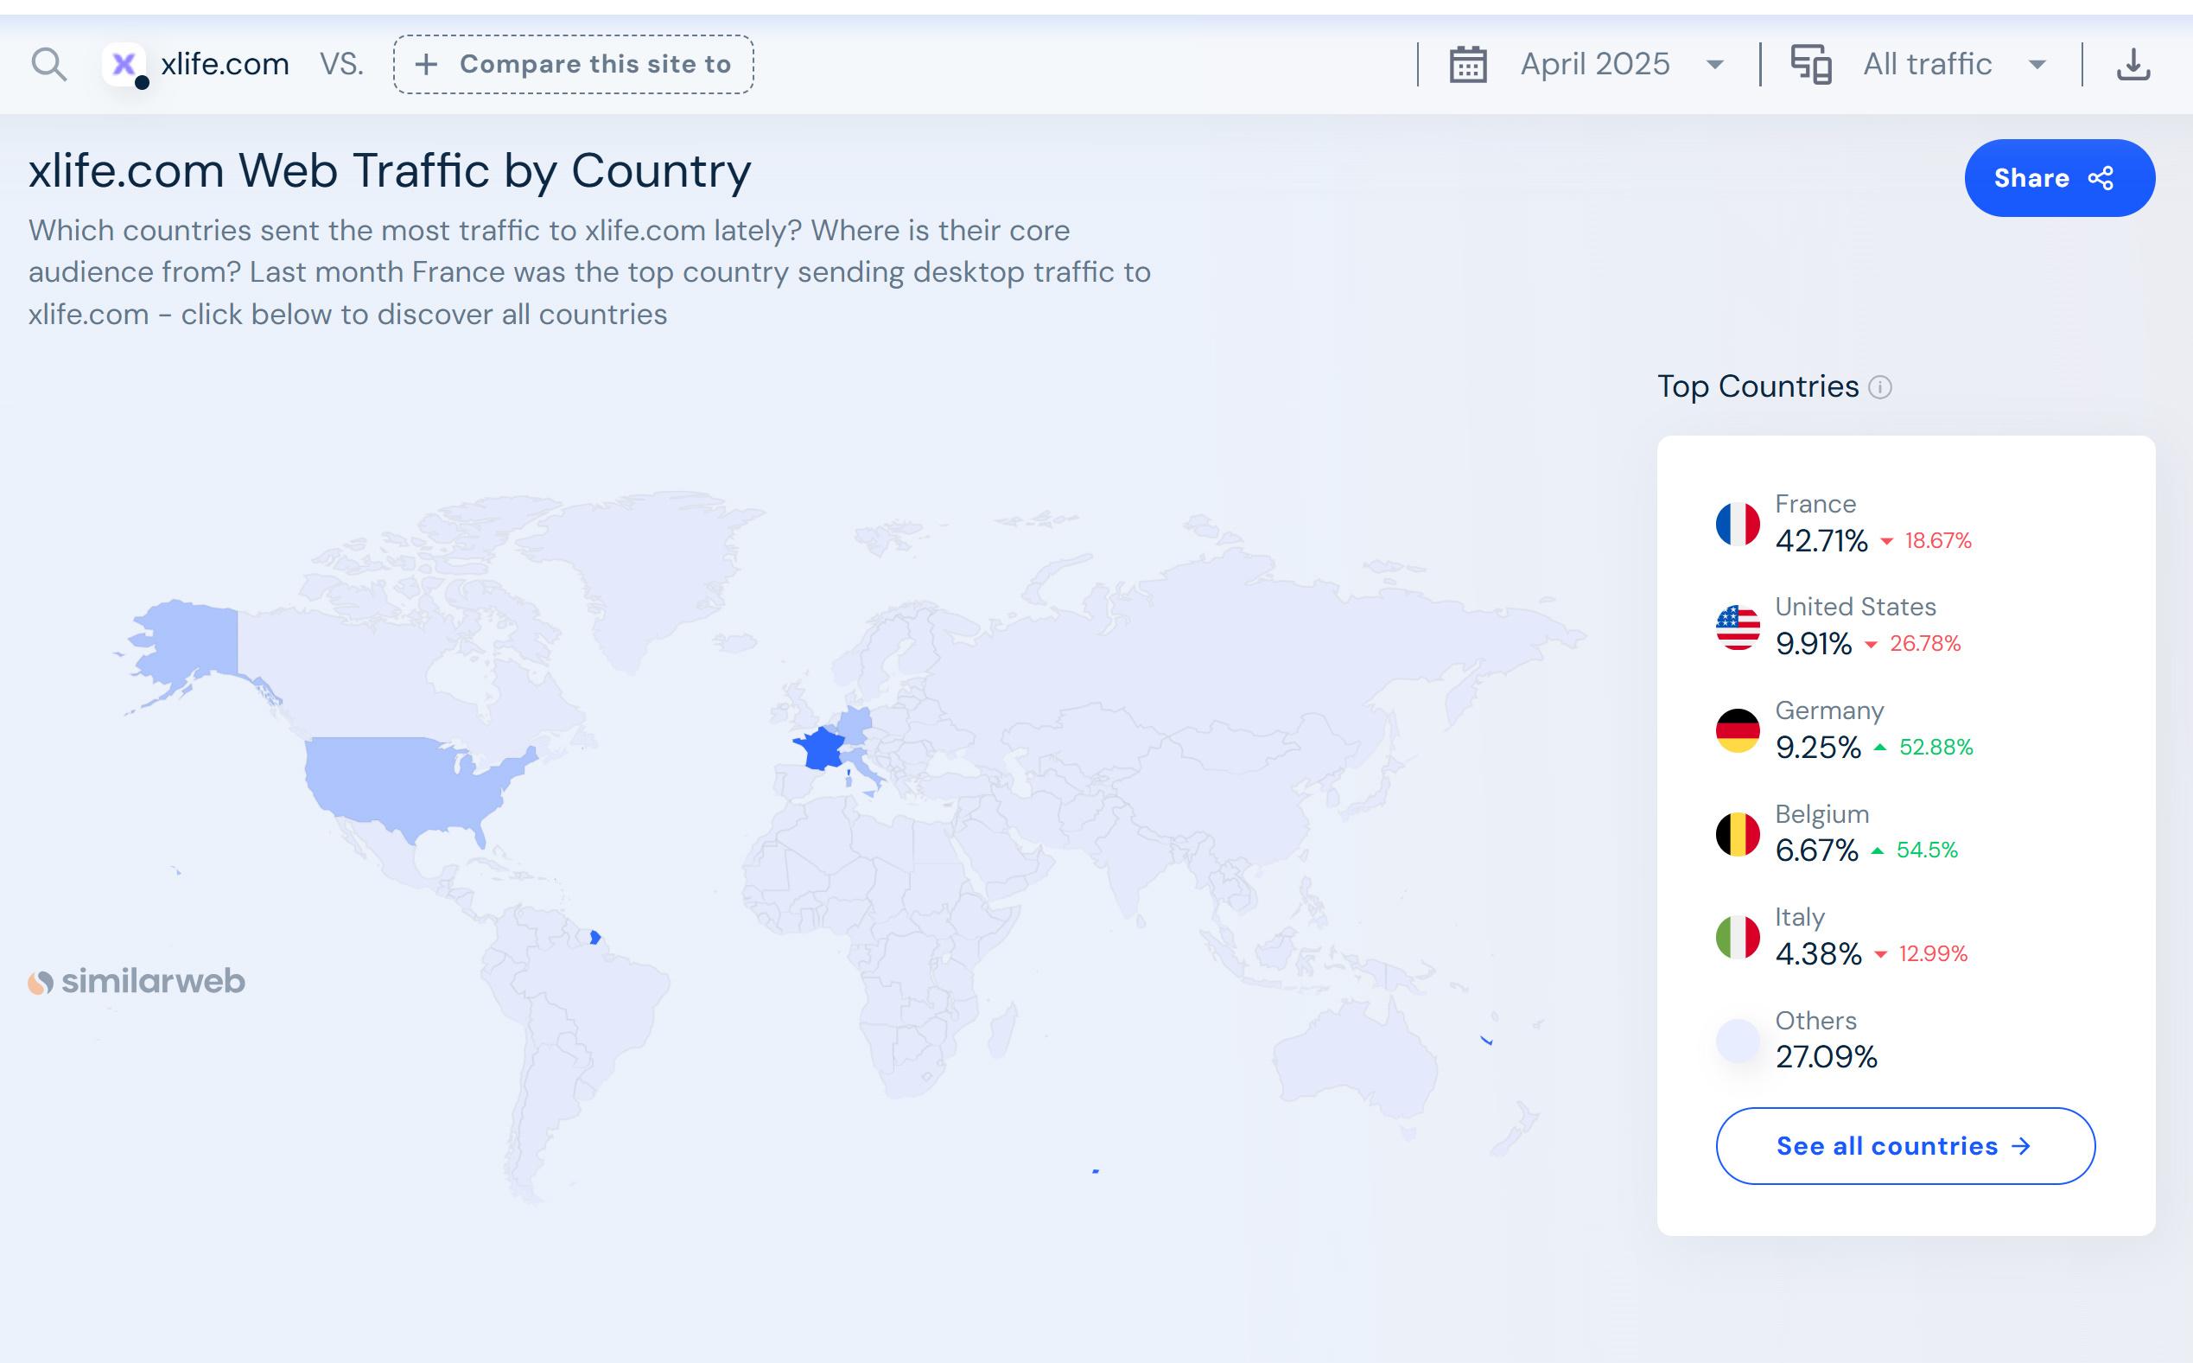The width and height of the screenshot is (2193, 1363).
Task: Click Compare this site to button
Action: pos(573,64)
